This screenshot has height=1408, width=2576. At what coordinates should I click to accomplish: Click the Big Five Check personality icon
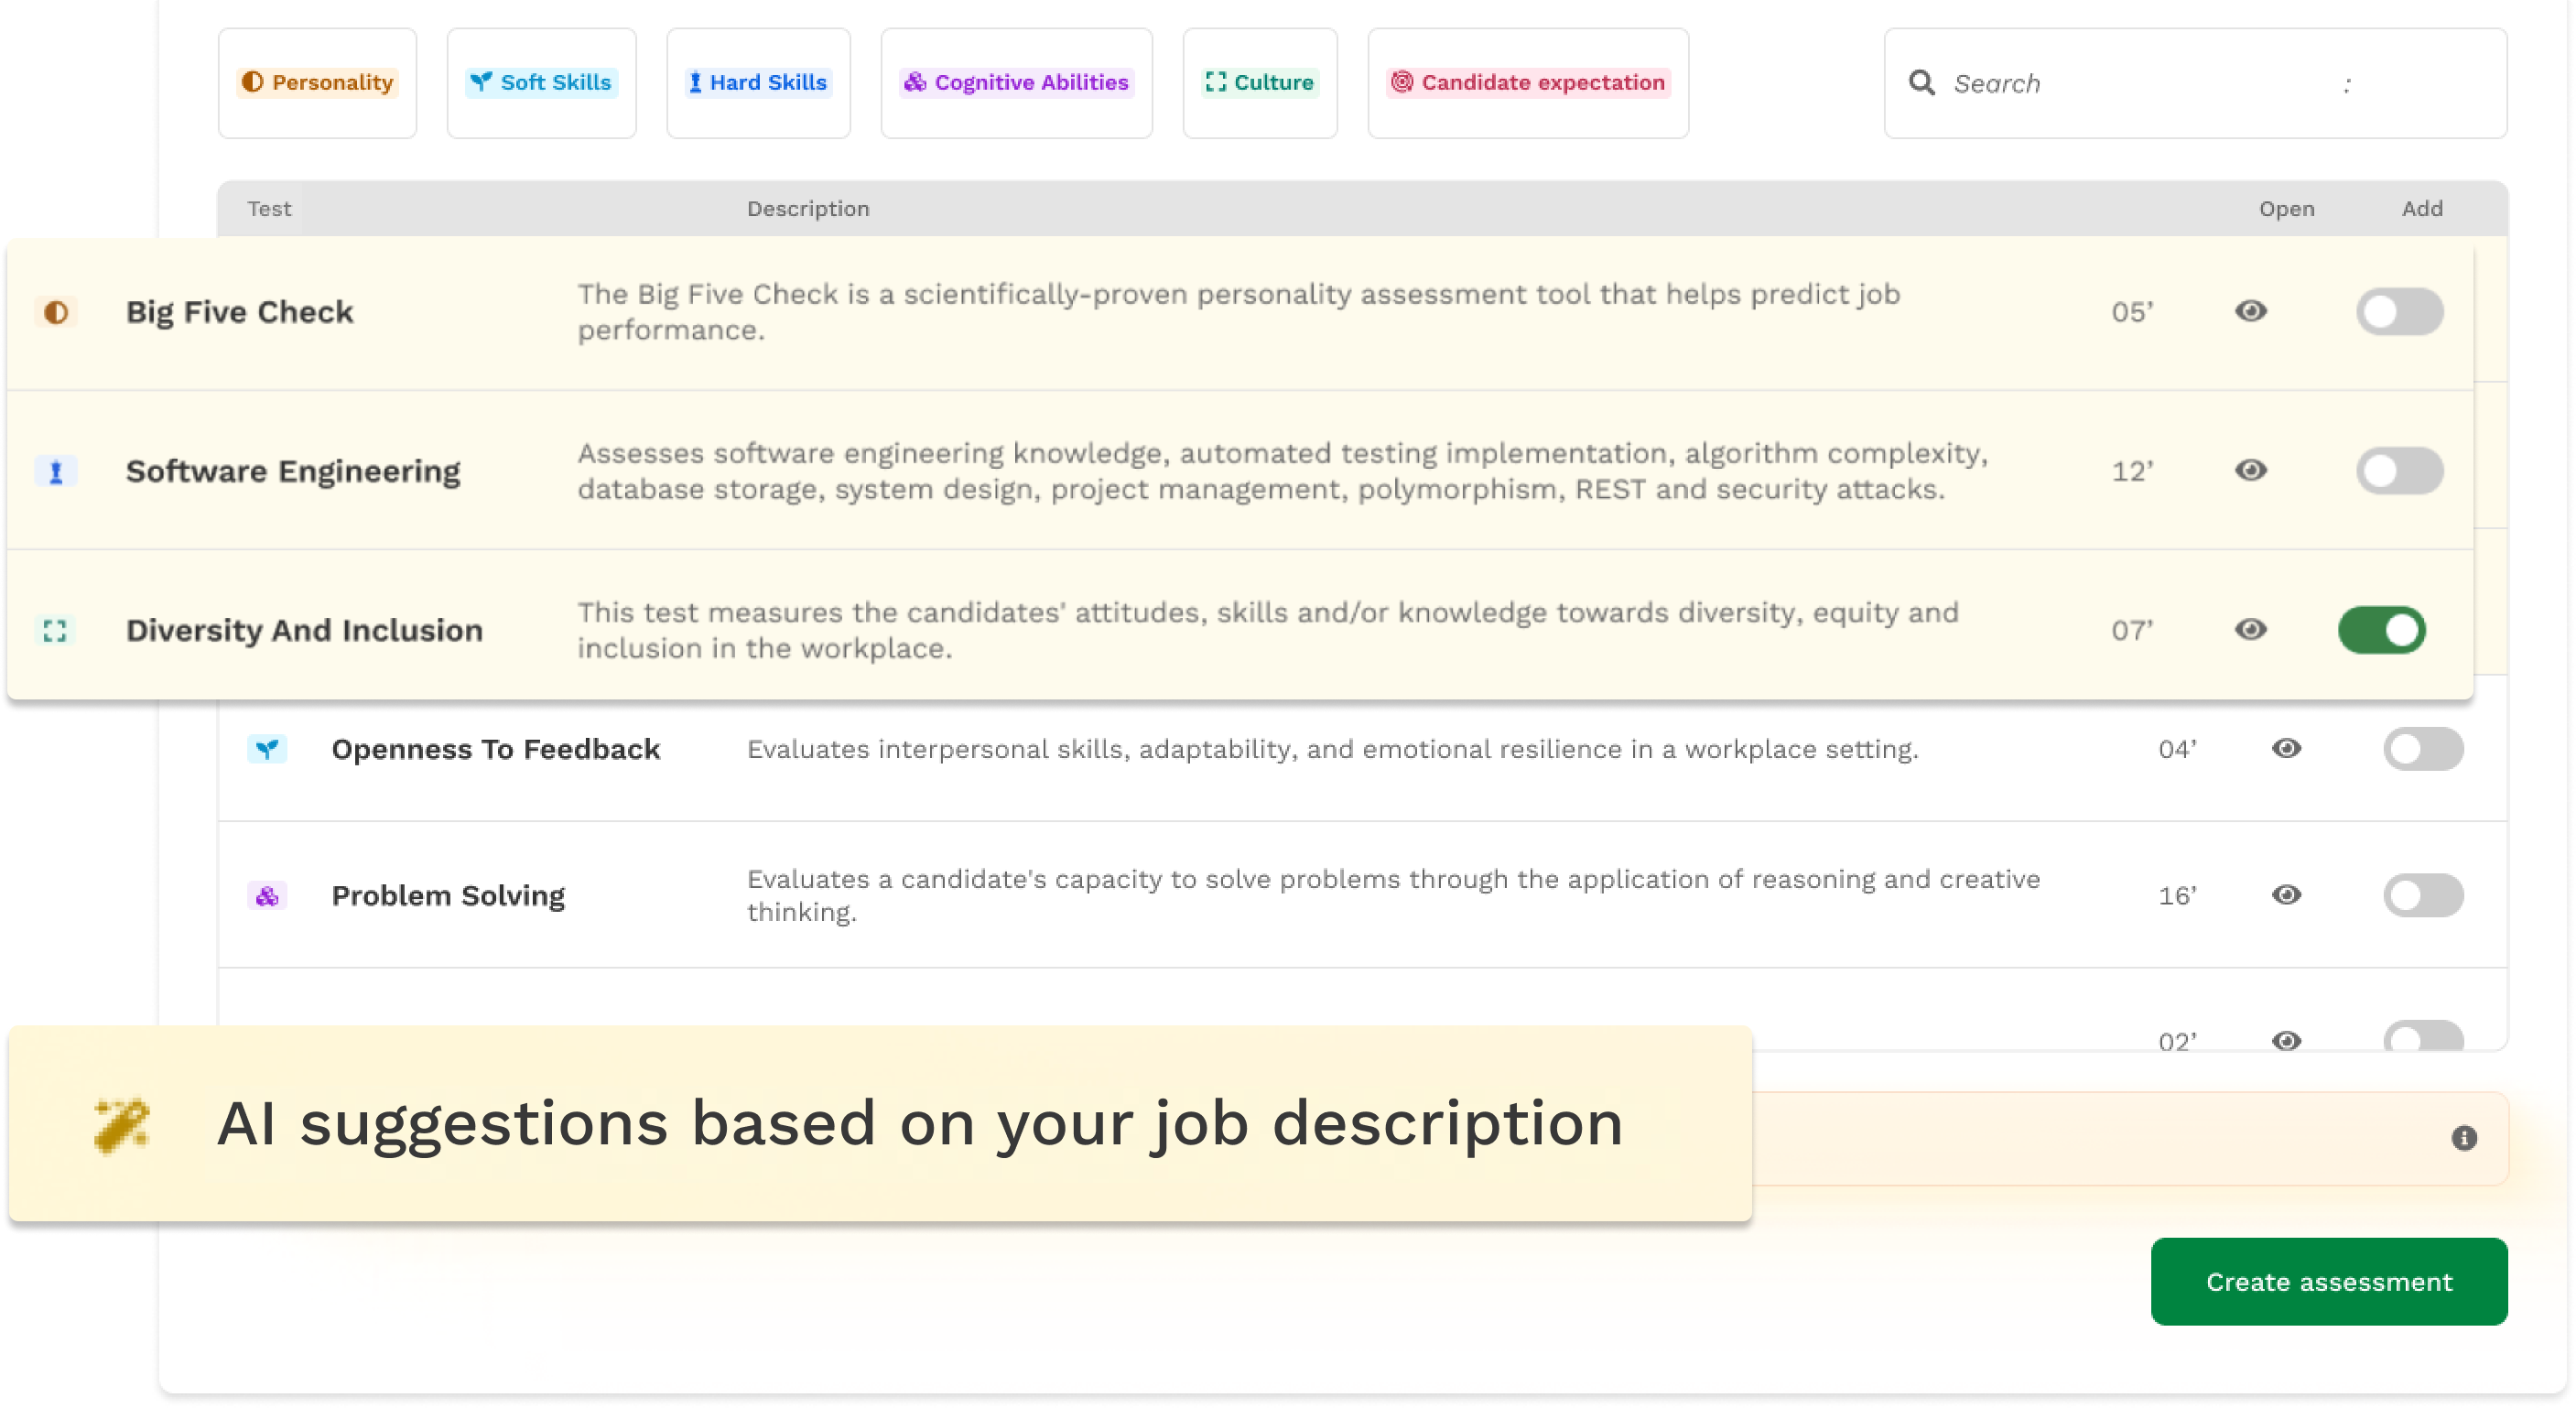pyautogui.click(x=56, y=312)
